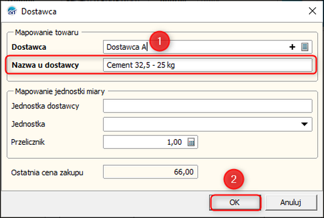Screen dimensions: 324x218
Task: Click the Mapowanie towaru group title
Action: click(47, 33)
